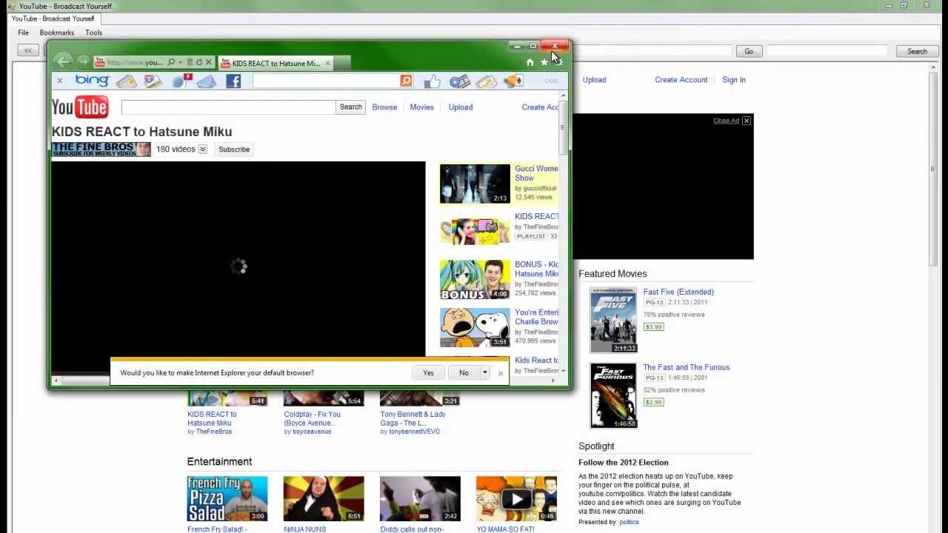Screen dimensions: 948x533
Task: Open Sign In link in background page
Action: pos(734,80)
